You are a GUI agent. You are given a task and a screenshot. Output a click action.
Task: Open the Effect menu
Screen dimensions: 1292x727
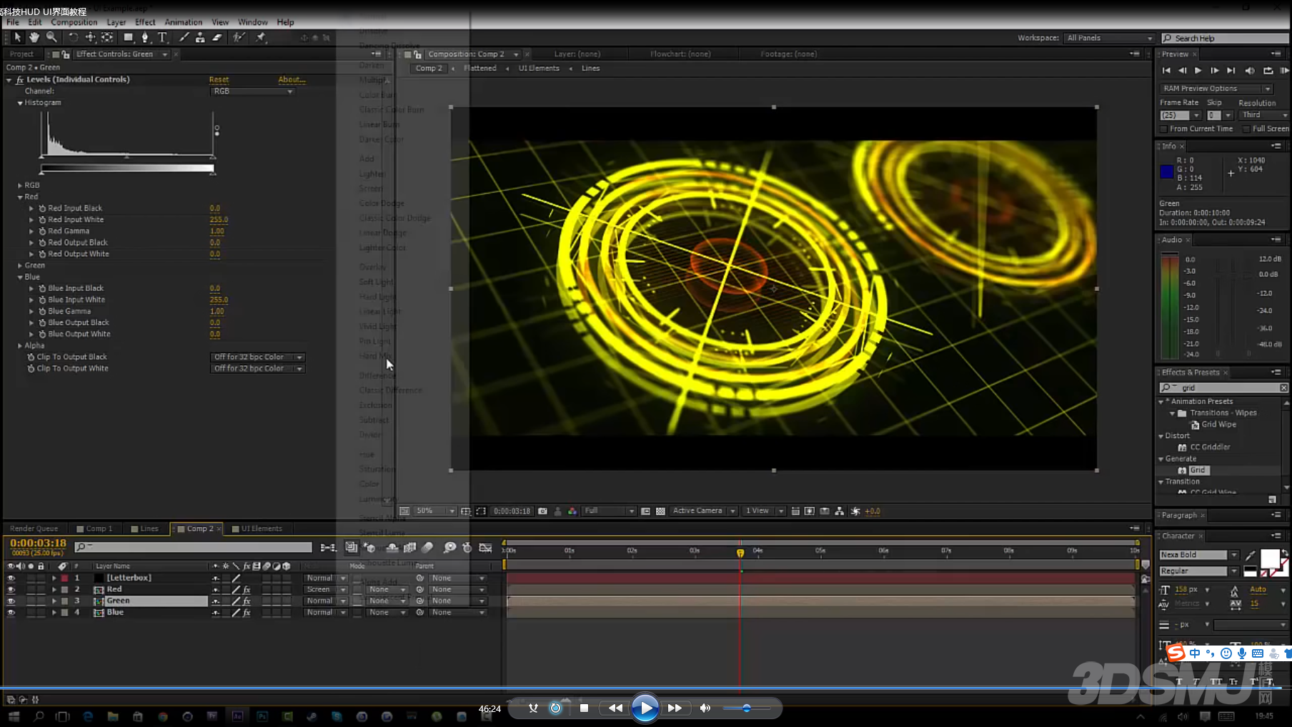pos(145,22)
